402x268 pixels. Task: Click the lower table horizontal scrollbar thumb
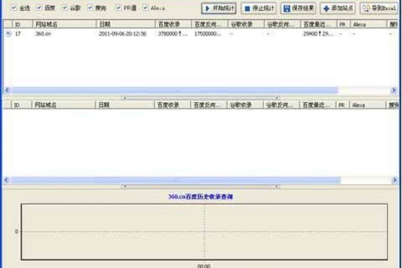[176, 180]
